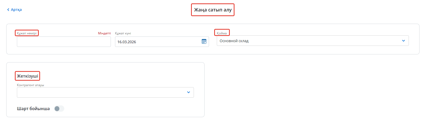425x120 pixels.
Task: Click the 16.03.2026 date text
Action: (127, 42)
